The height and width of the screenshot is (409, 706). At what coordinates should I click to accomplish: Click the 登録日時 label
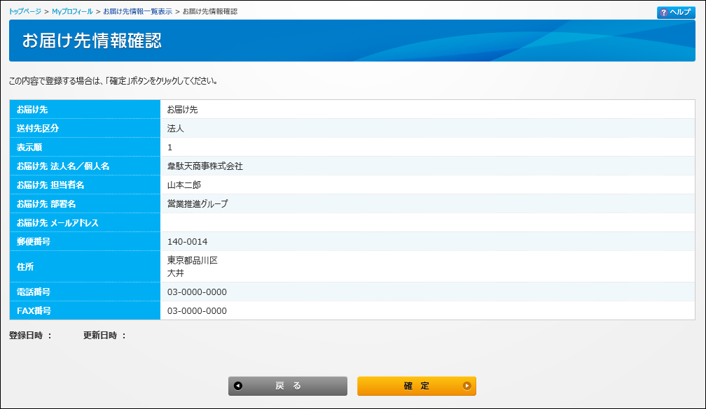click(30, 336)
